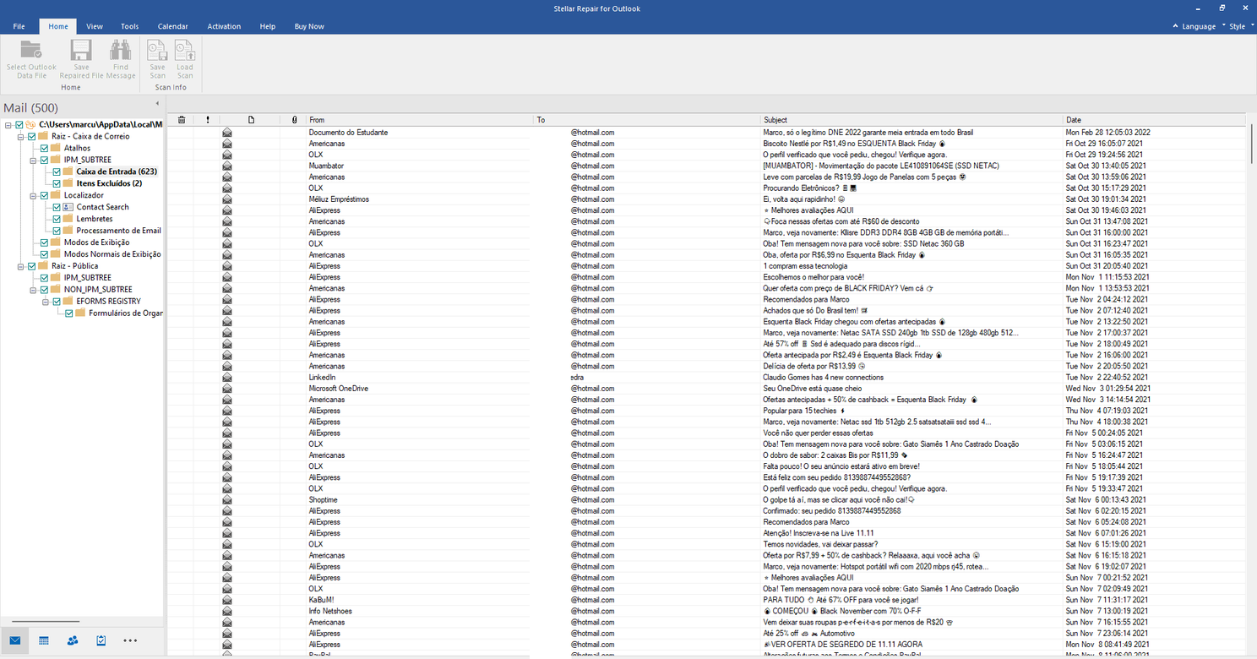Uncheck the Caixa de Entrada (623) folder checkbox
The height and width of the screenshot is (659, 1257).
pos(57,172)
